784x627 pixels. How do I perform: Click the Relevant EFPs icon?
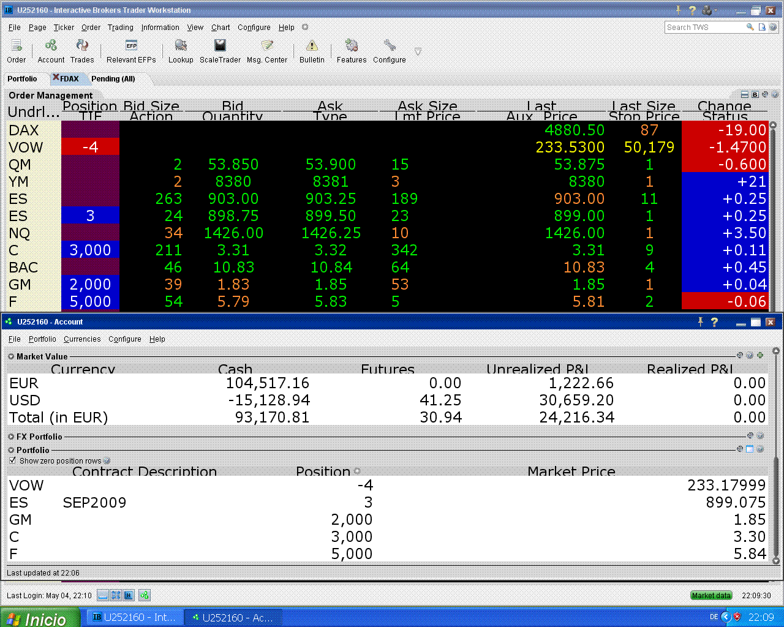point(131,47)
